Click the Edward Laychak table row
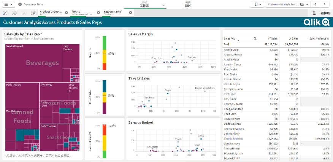This screenshot has height=162, width=333. [276, 154]
